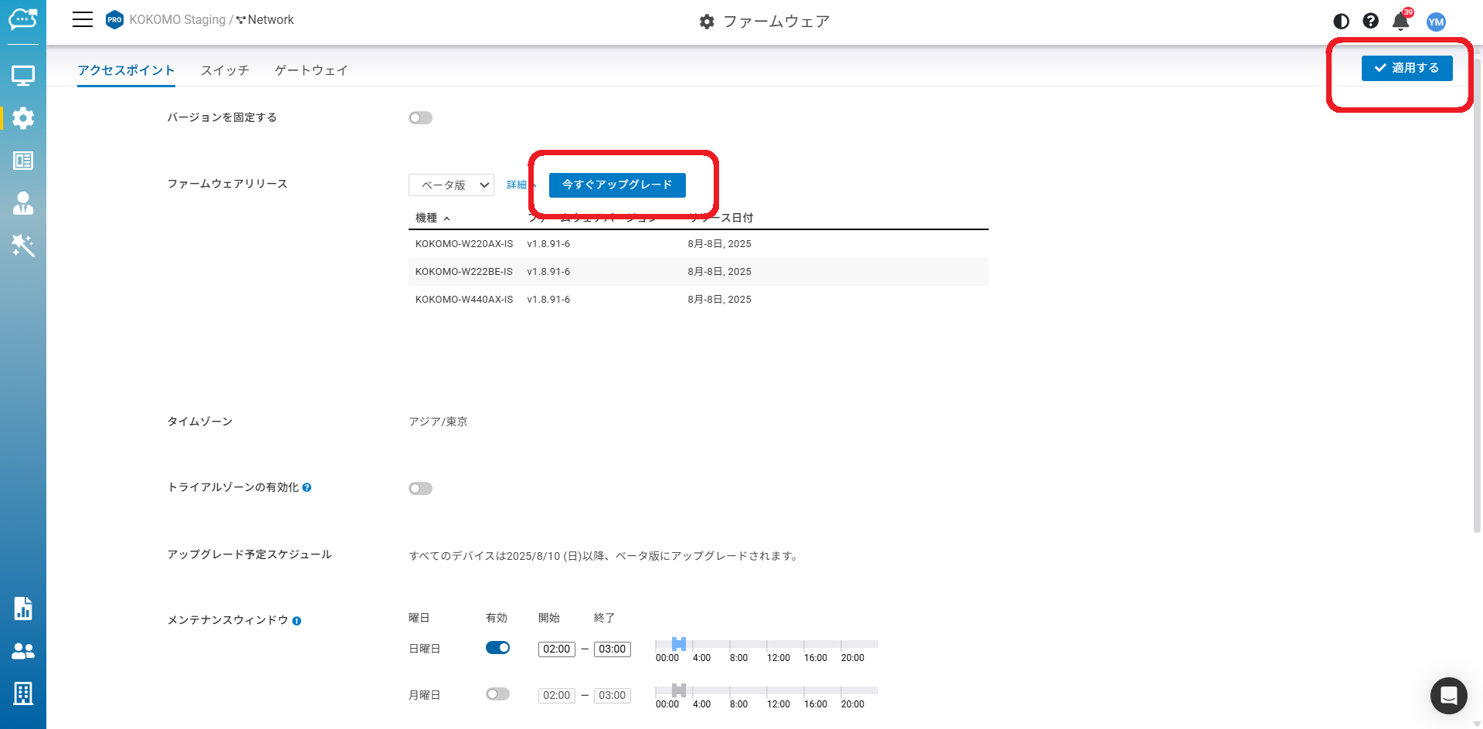
Task: Click the monitor icon in sidebar
Action: [23, 76]
